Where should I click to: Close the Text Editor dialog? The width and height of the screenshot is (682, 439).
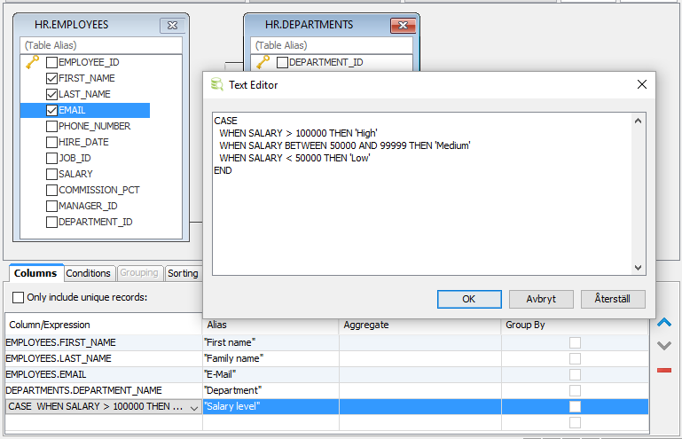click(x=641, y=84)
